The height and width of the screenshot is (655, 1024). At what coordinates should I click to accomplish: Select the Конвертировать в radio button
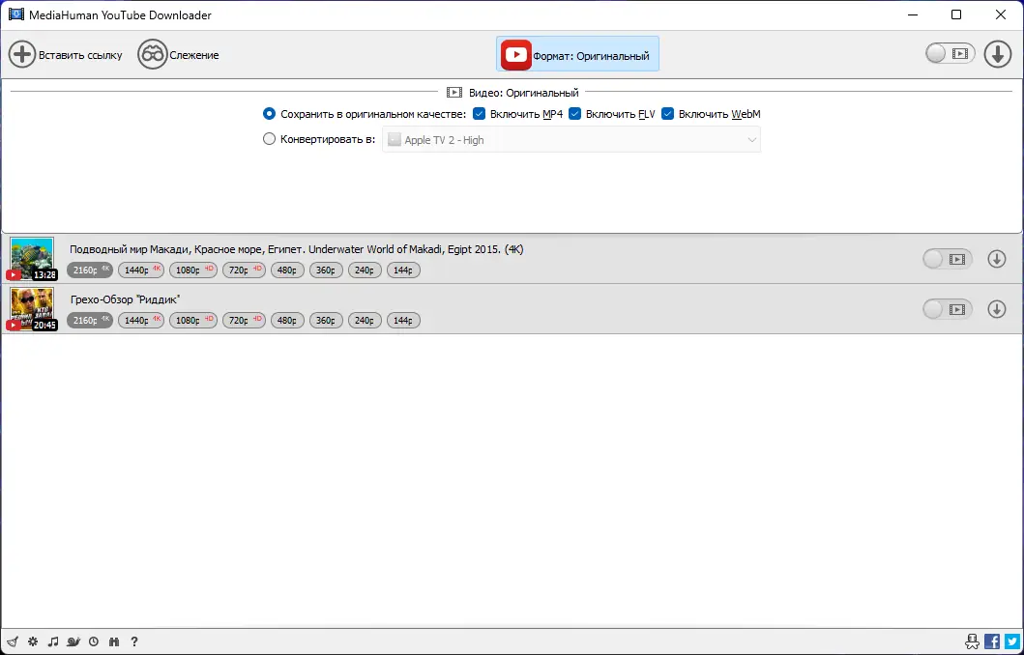[x=269, y=138]
